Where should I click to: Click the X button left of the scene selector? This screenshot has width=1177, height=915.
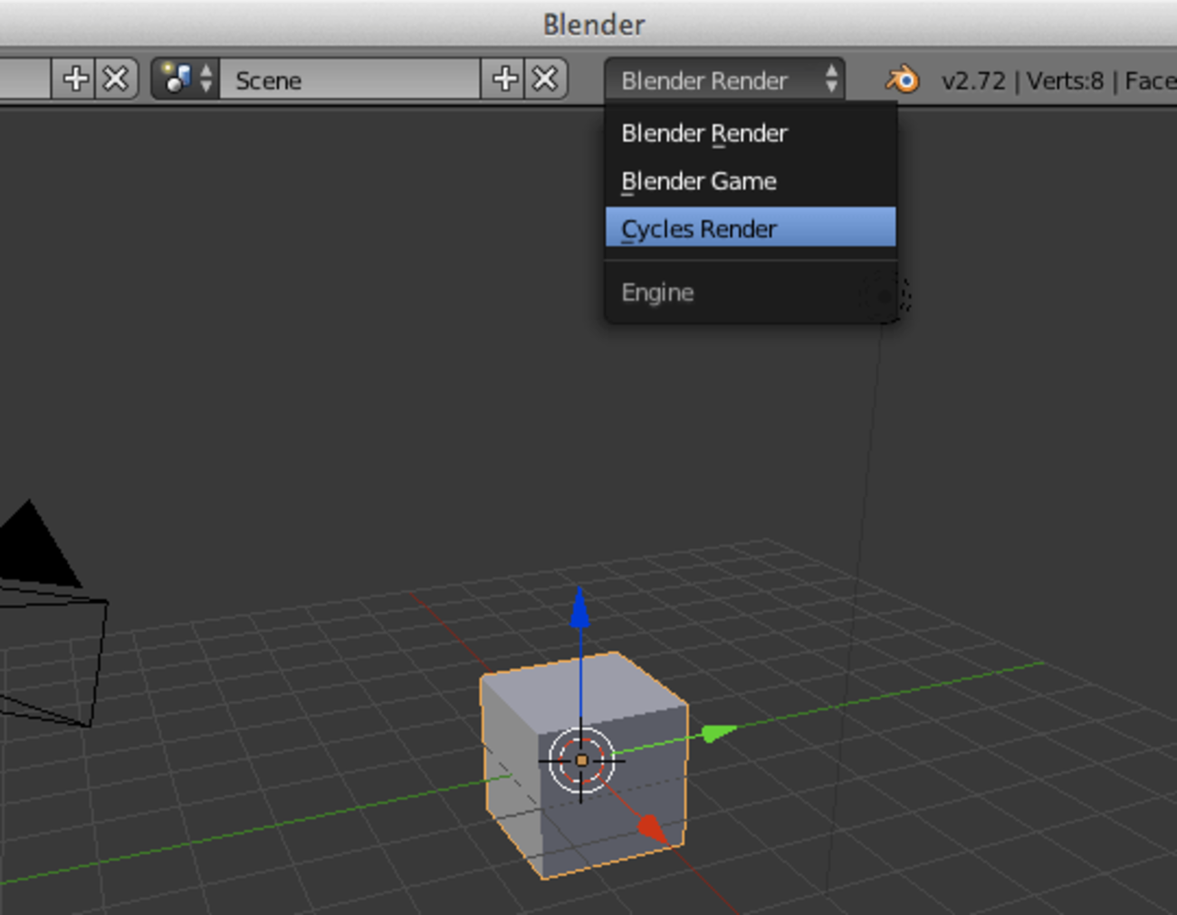(x=116, y=80)
